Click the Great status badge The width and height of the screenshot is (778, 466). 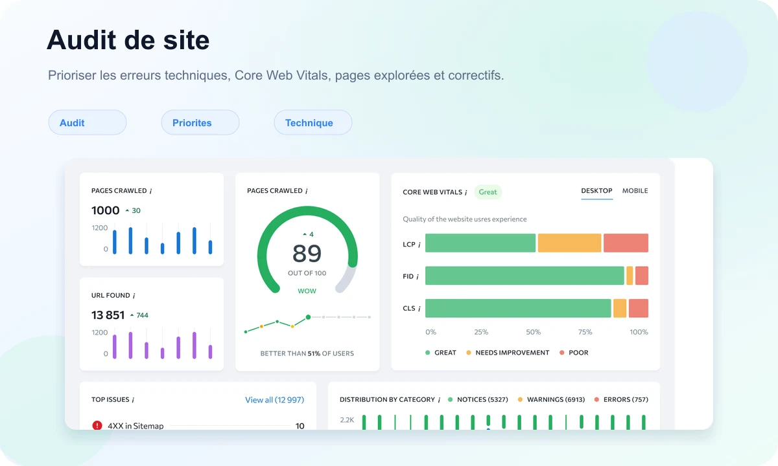(x=488, y=192)
